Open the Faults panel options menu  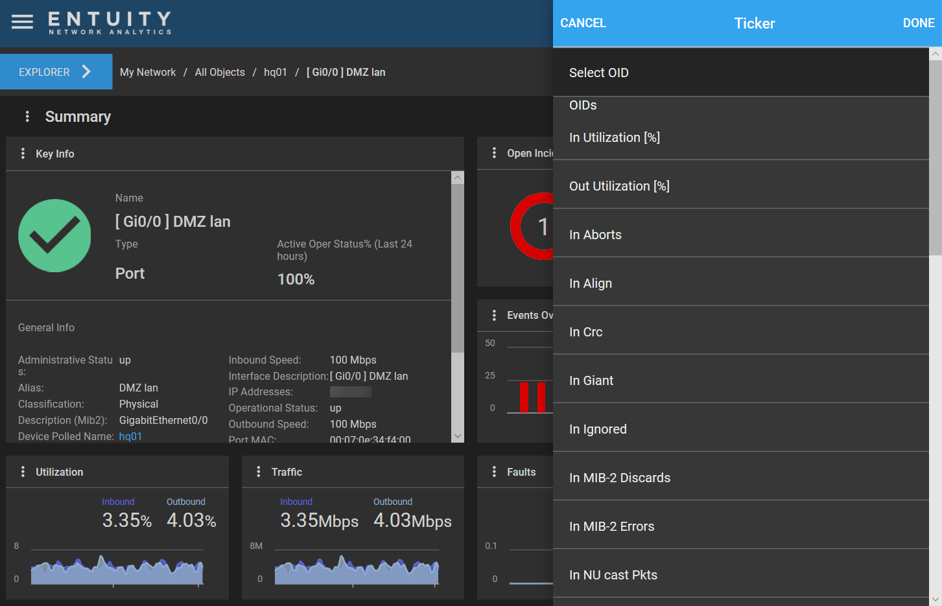click(494, 472)
